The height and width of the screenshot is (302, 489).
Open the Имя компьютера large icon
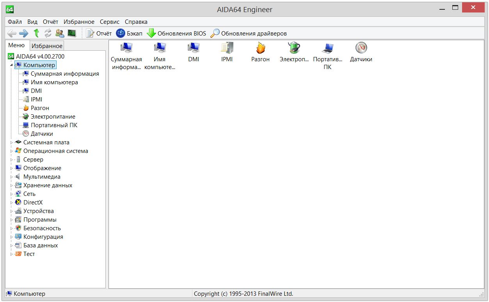tap(160, 56)
